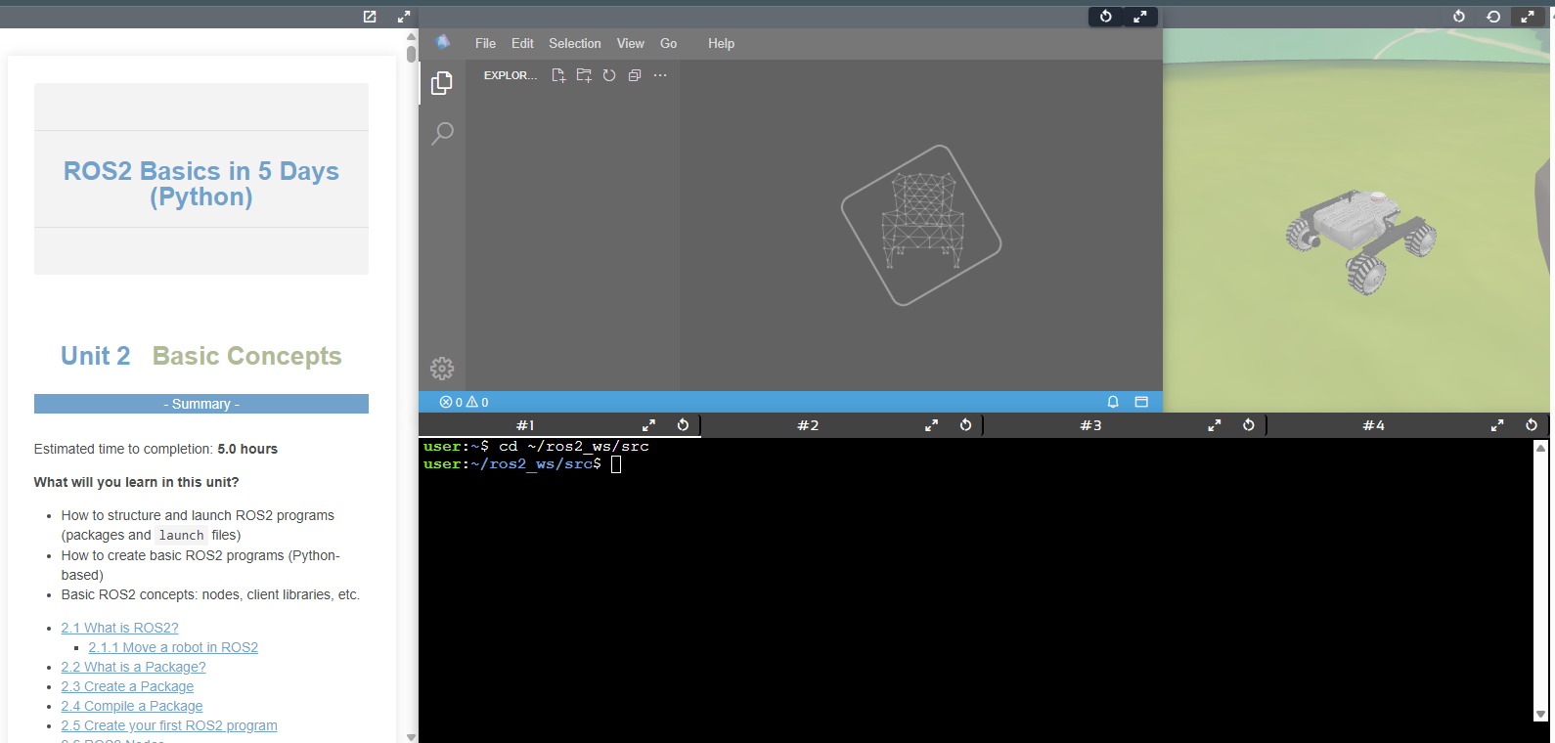The height and width of the screenshot is (743, 1555).
Task: Switch to terminal tab #4
Action: [x=1373, y=425]
